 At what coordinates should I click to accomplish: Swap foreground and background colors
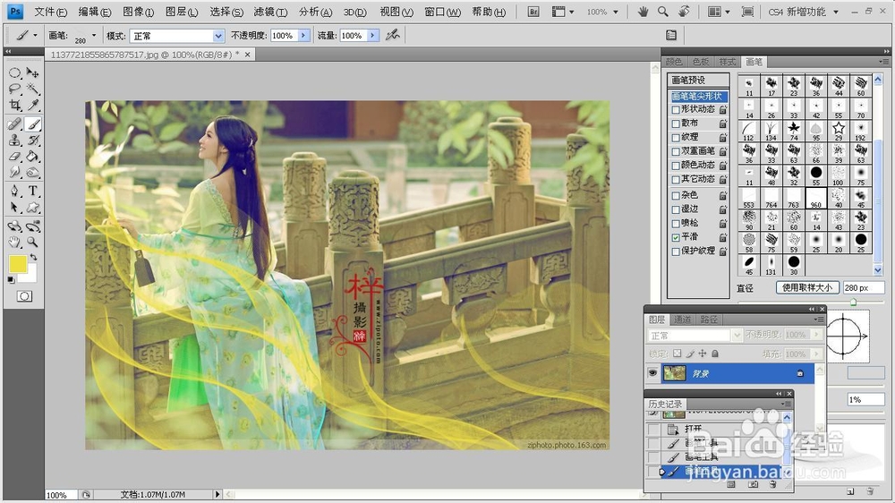click(33, 258)
